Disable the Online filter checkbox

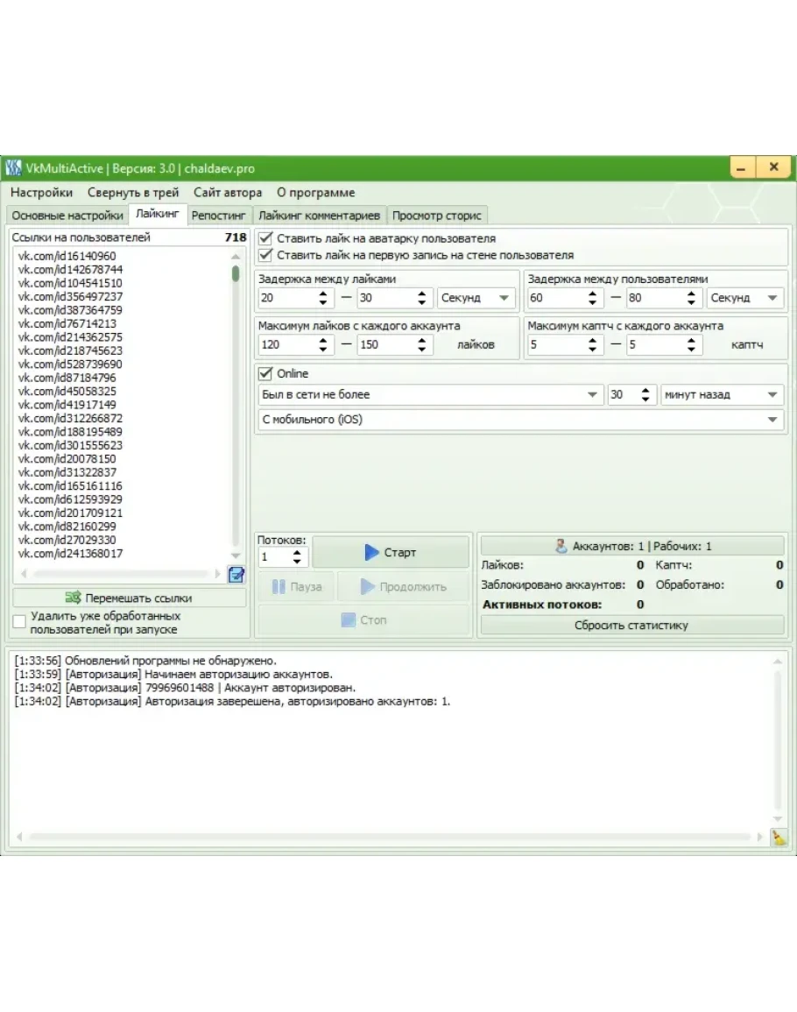click(265, 373)
